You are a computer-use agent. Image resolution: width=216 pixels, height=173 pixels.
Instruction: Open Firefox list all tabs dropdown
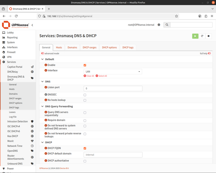(213, 9)
